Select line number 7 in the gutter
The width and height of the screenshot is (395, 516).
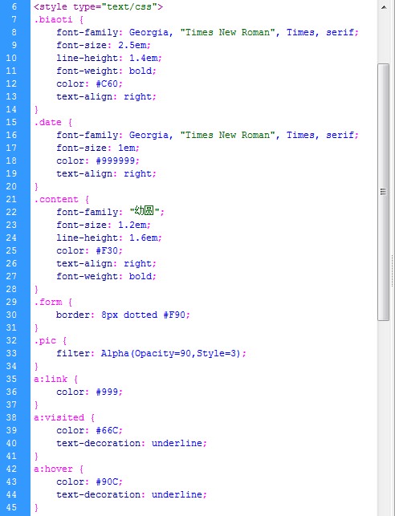coord(14,19)
